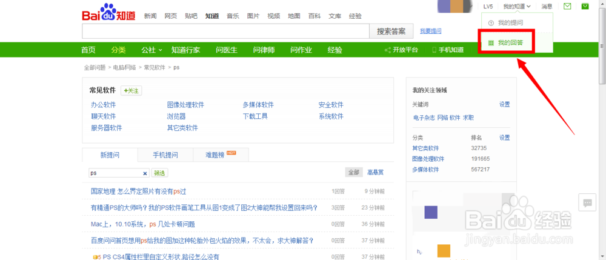
Task: Open 地图 in top Baidu links
Action: tap(294, 16)
